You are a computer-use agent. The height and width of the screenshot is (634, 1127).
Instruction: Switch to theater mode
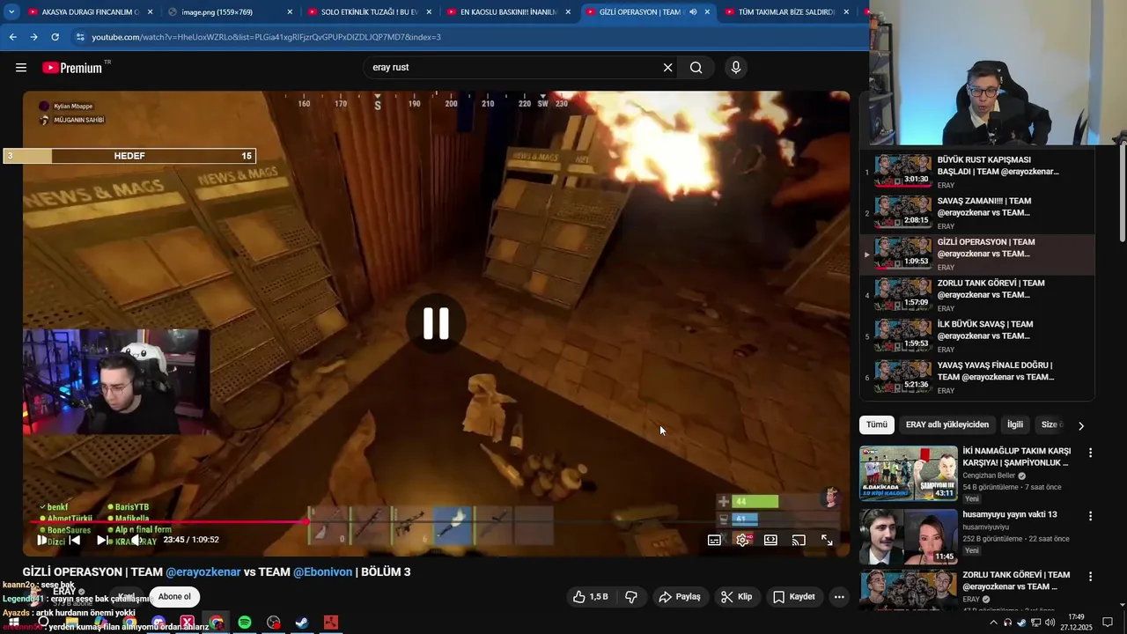(x=770, y=540)
